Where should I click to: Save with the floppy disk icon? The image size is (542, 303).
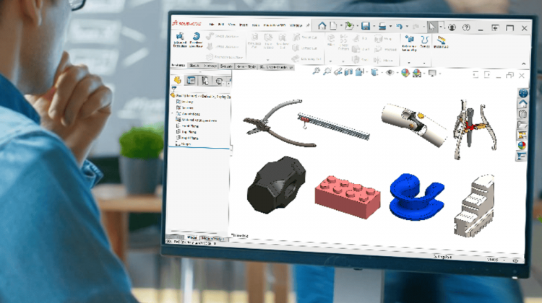366,26
